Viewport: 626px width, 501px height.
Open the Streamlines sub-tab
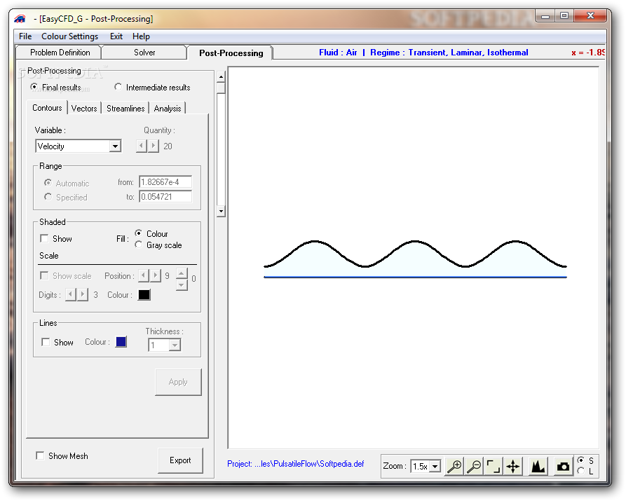point(125,108)
